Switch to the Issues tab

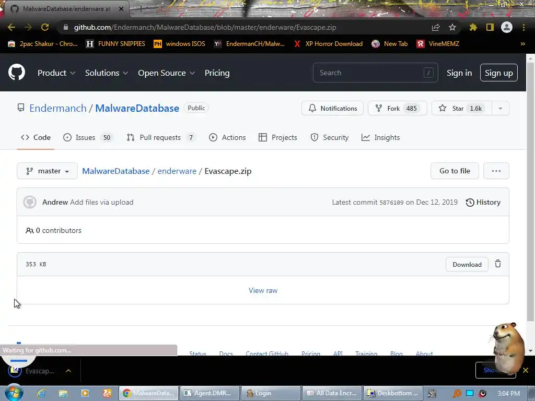pyautogui.click(x=88, y=137)
